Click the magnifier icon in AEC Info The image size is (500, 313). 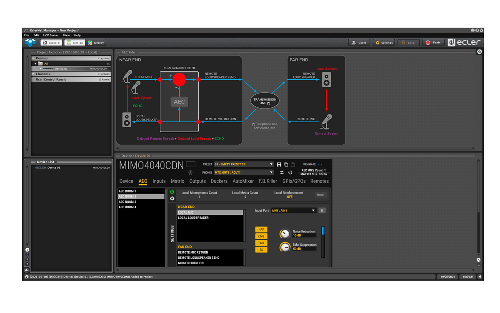[x=480, y=52]
